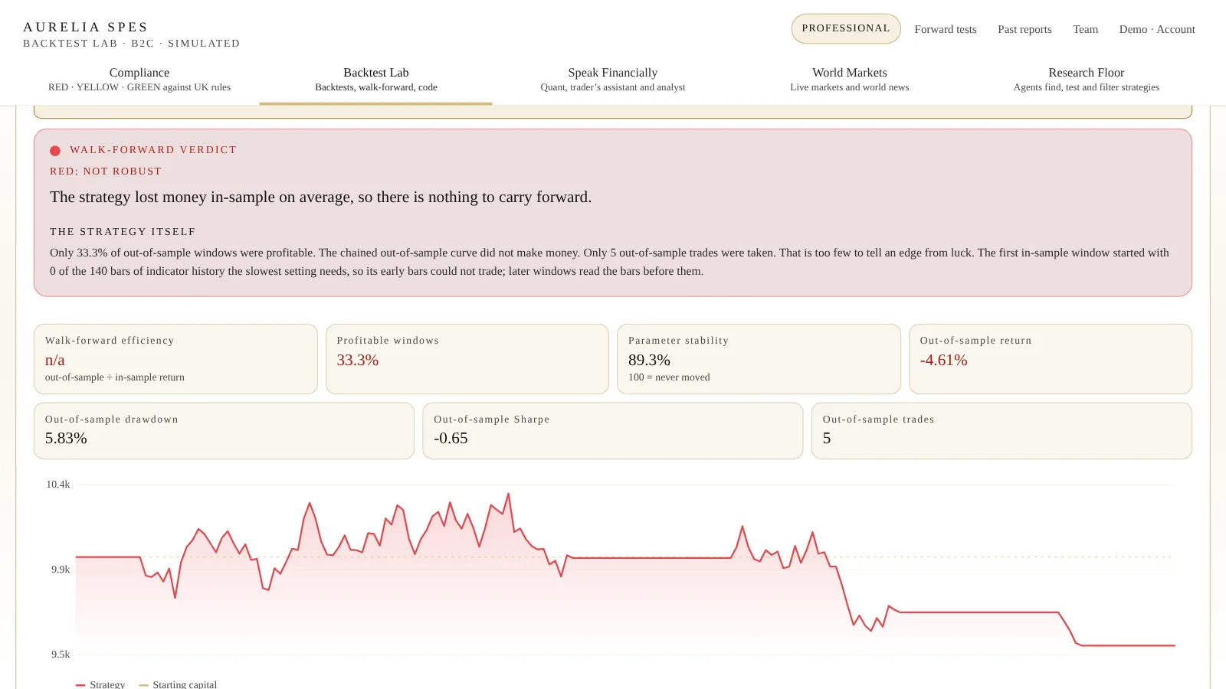
Task: Open the Research Floor tab
Action: 1087,80
